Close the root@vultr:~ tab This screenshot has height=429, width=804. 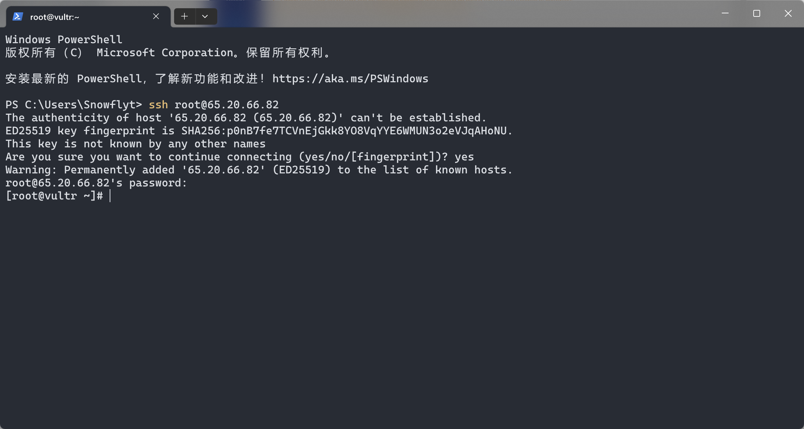[x=156, y=16]
